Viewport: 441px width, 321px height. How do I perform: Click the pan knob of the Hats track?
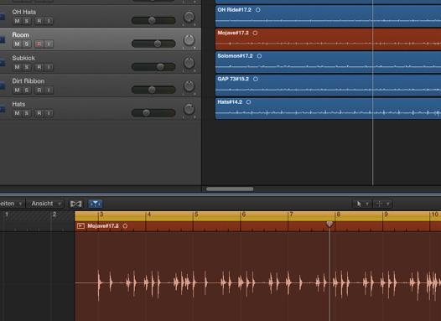coord(189,109)
